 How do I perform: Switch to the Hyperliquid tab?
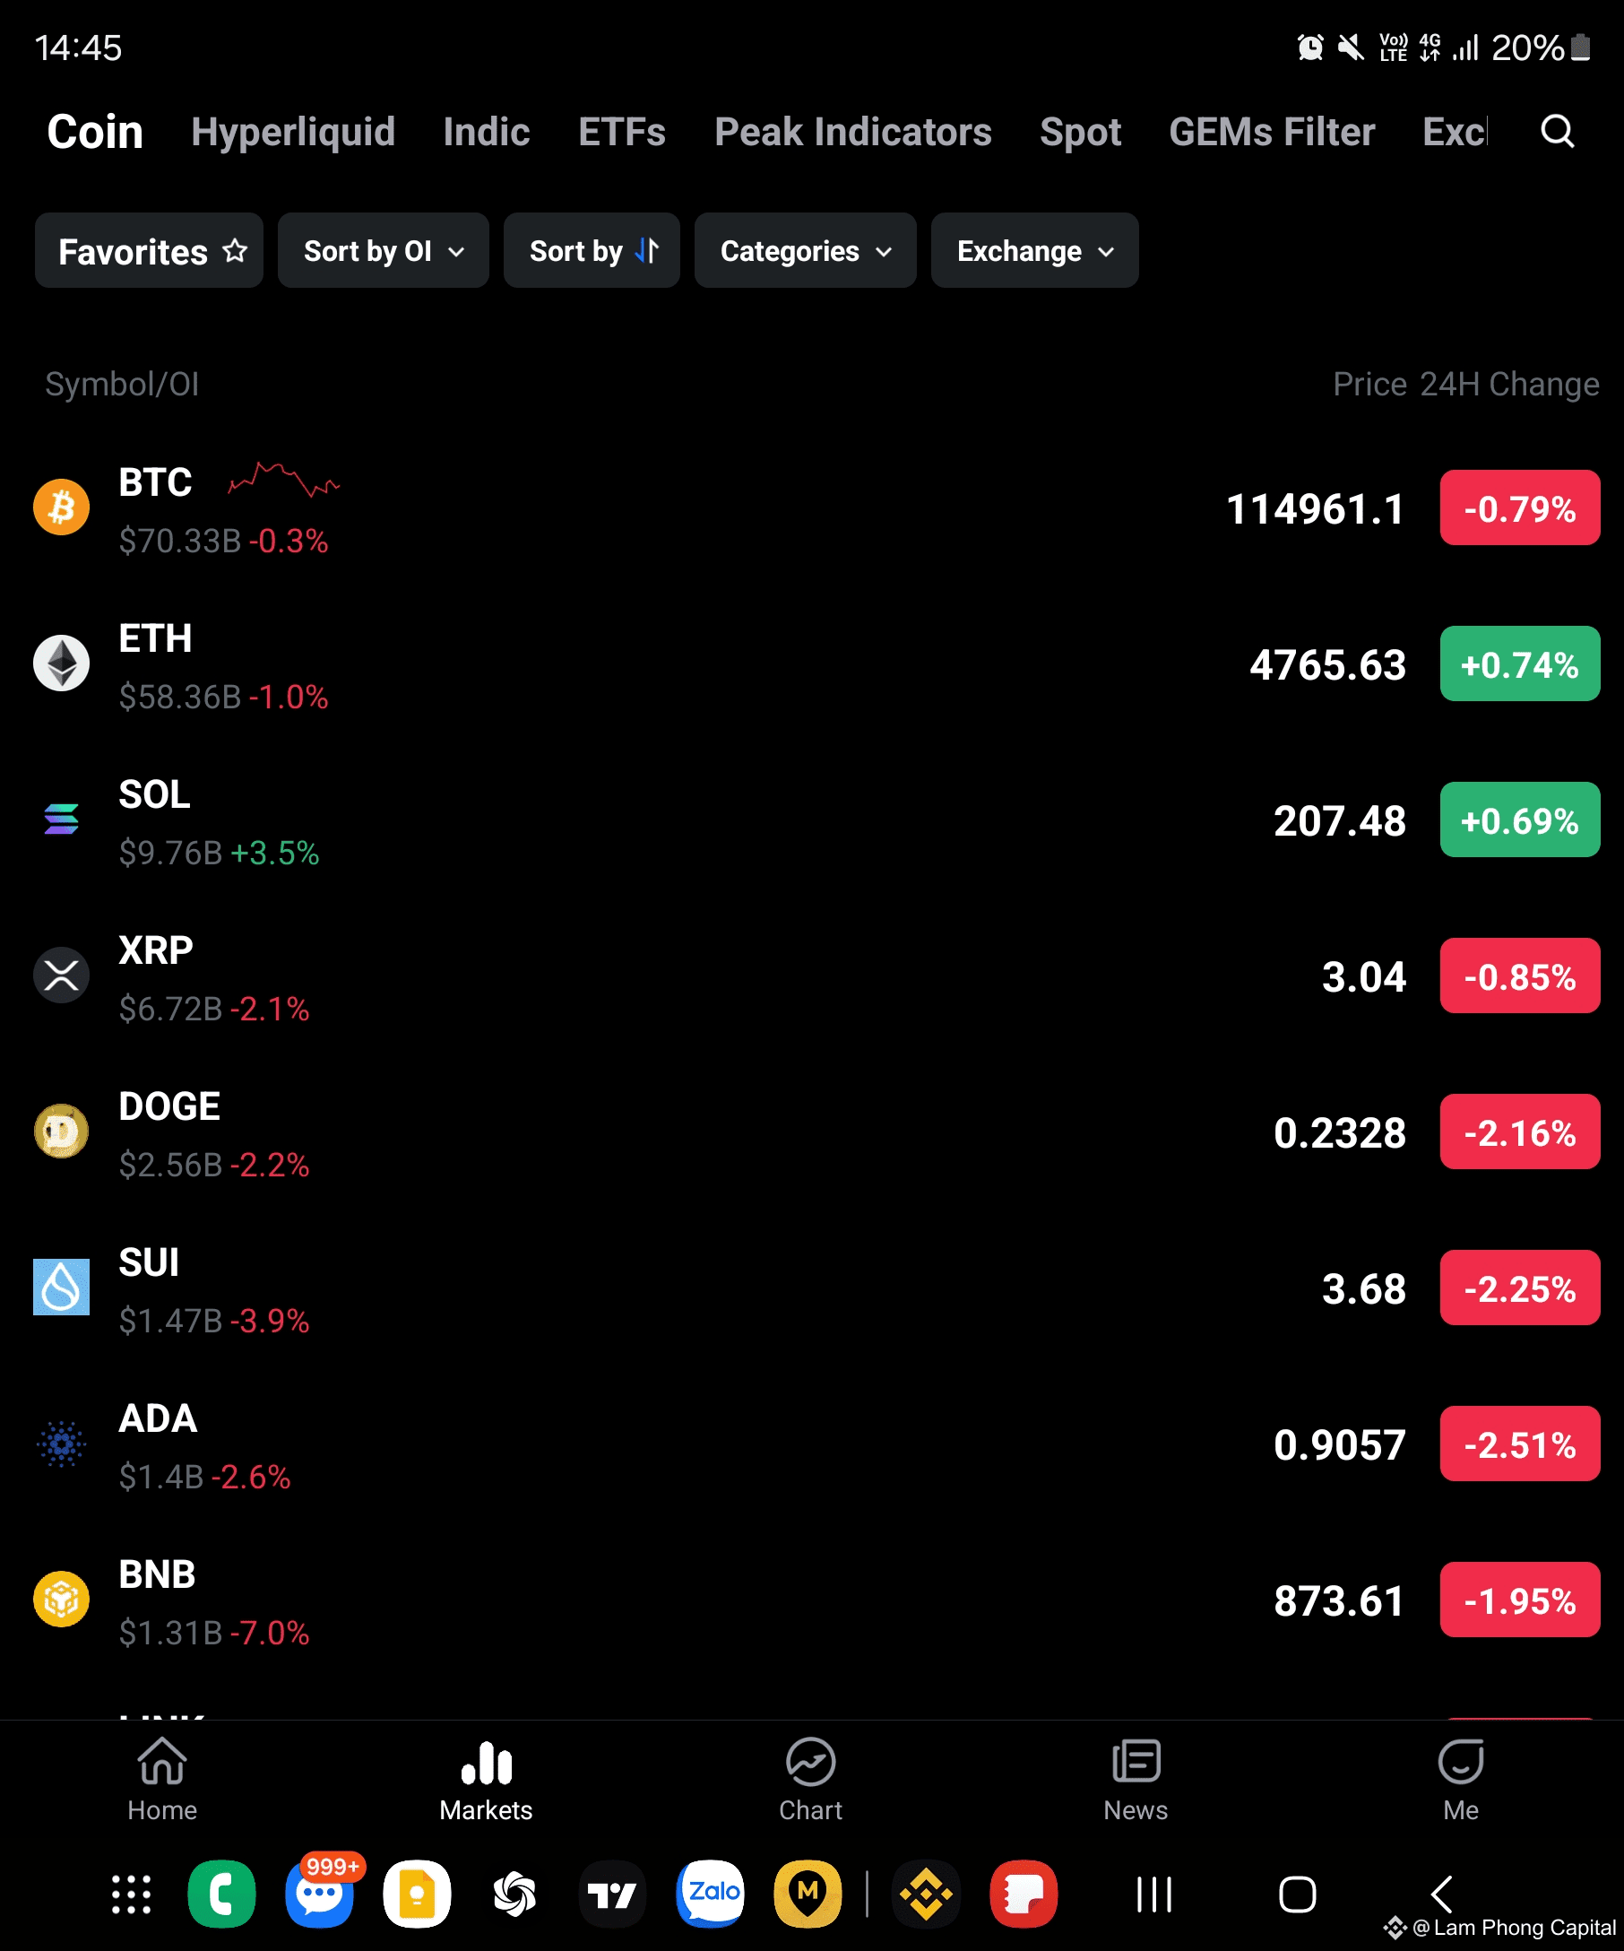tap(293, 132)
